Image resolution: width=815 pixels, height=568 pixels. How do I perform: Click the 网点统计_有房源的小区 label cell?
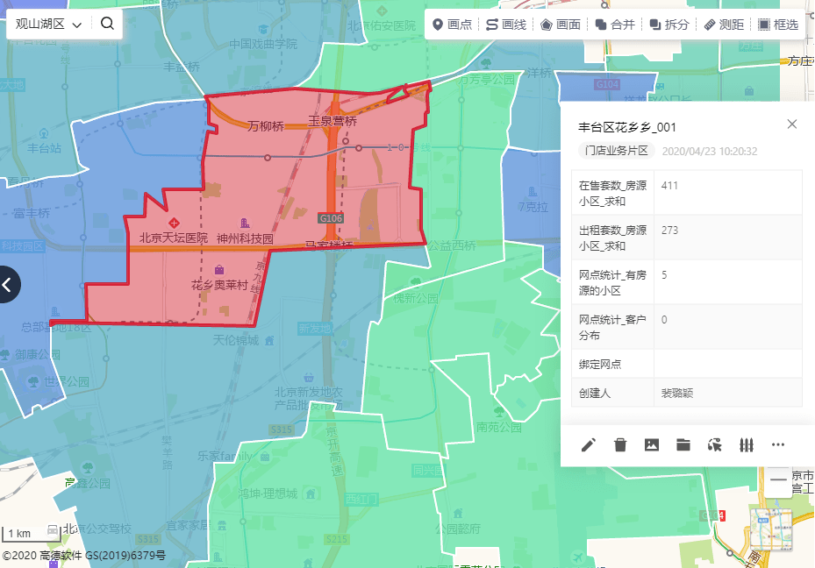point(613,282)
